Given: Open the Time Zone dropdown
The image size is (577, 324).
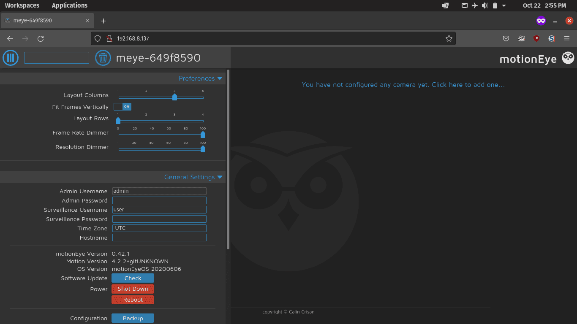Looking at the screenshot, I should (159, 228).
